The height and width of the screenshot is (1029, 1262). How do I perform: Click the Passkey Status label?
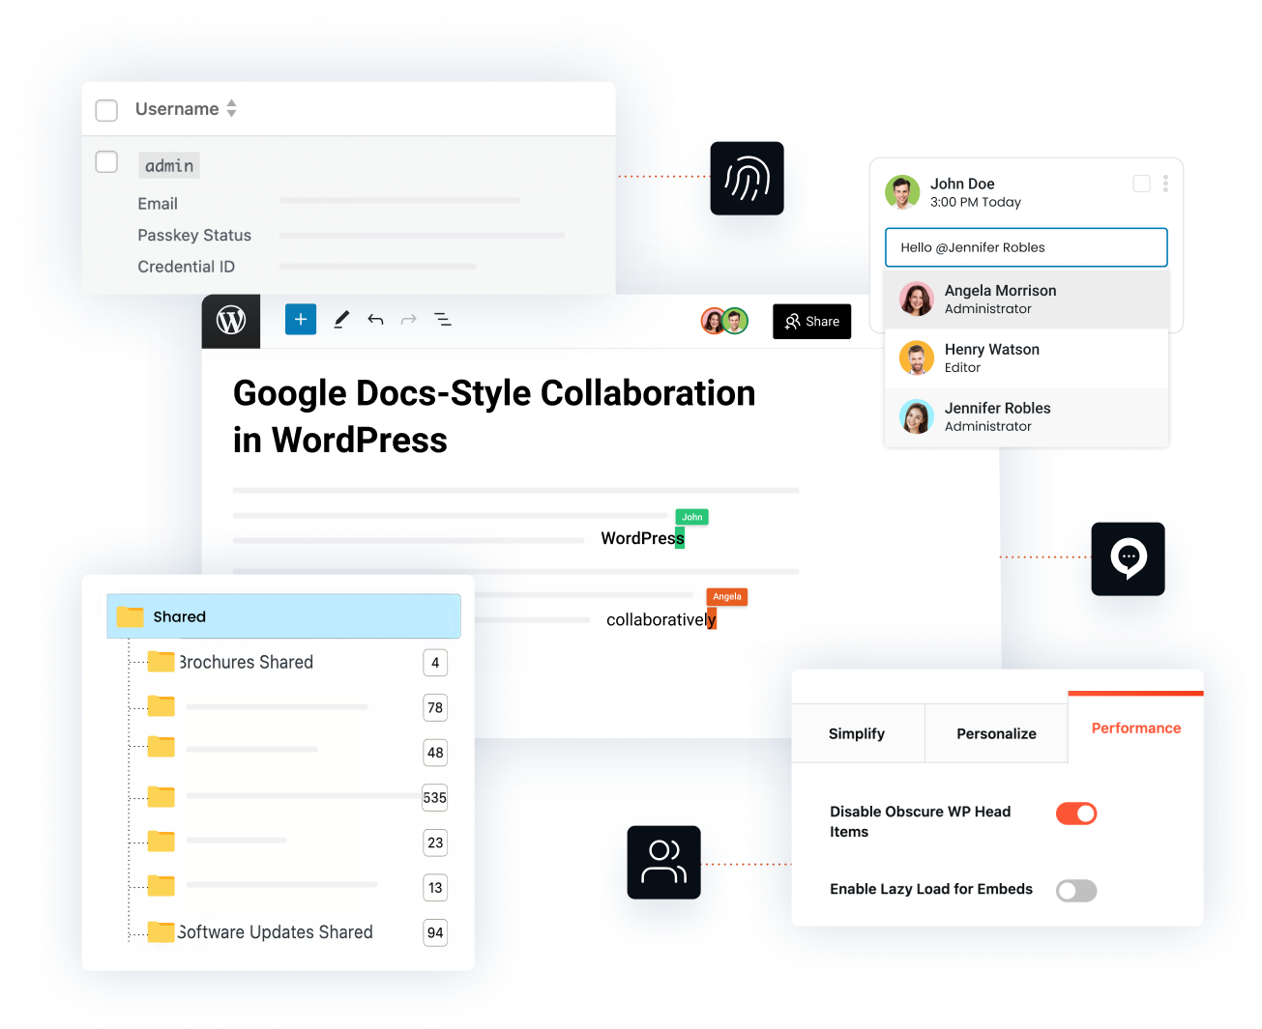pos(194,235)
